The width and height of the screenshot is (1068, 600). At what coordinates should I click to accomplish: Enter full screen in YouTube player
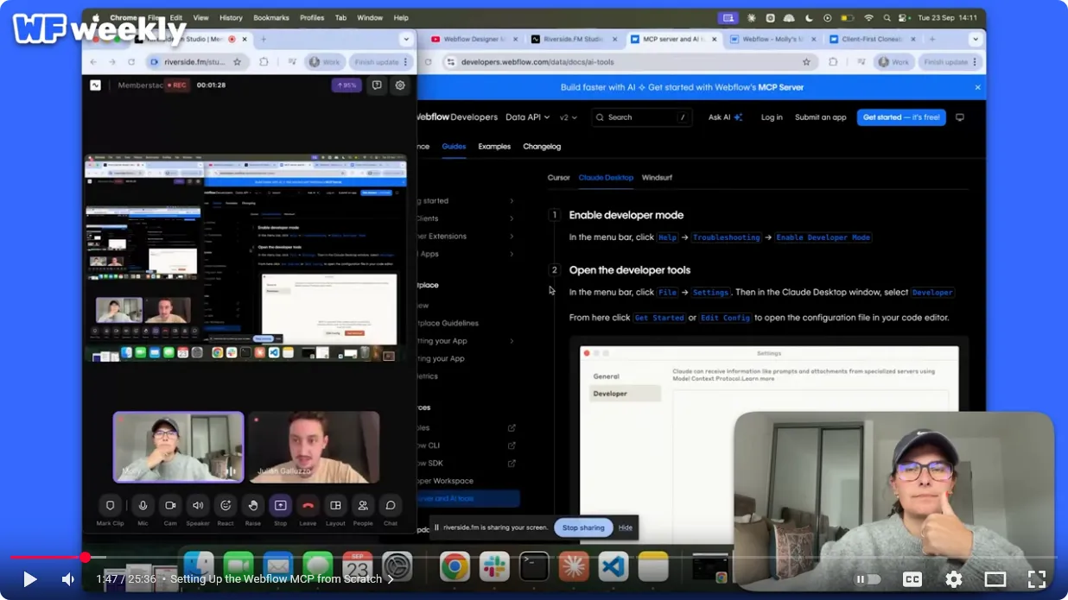(1037, 579)
